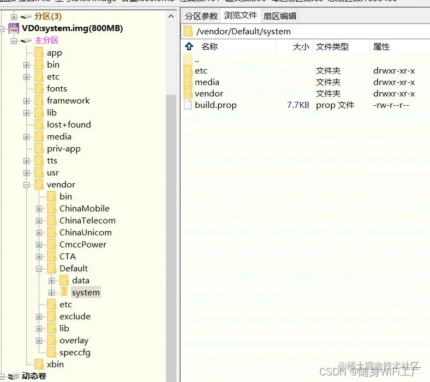
Task: Click the open system folder icon in tree
Action: (64, 292)
